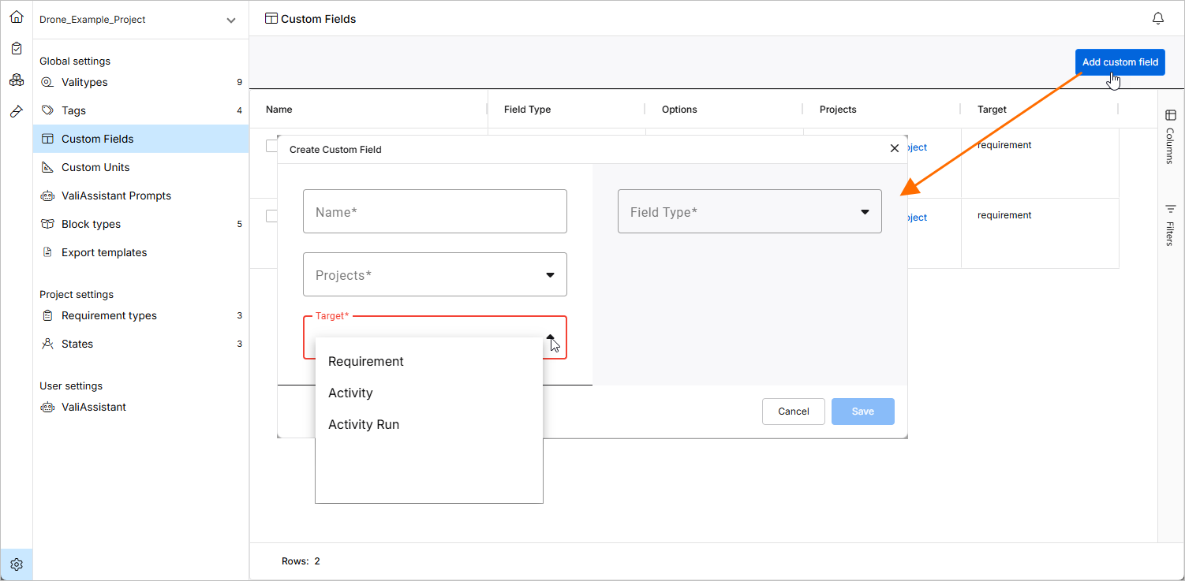
Task: Close the Create Custom Field dialog
Action: (x=894, y=148)
